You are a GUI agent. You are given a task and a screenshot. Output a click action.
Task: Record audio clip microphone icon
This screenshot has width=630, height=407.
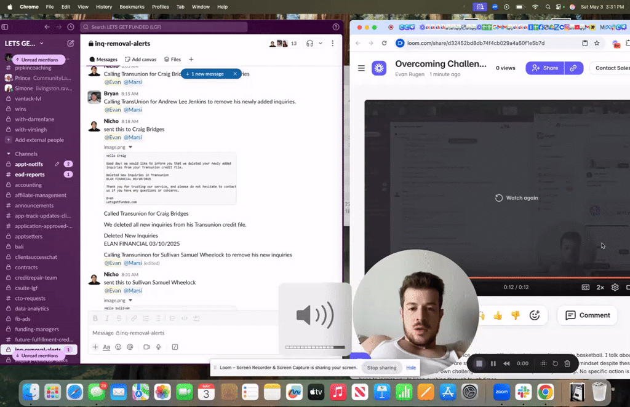coord(159,347)
